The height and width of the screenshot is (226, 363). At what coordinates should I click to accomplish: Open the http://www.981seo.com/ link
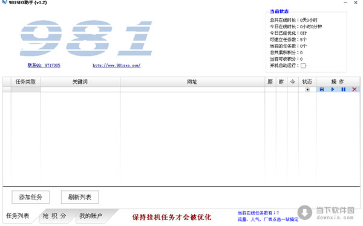click(116, 65)
